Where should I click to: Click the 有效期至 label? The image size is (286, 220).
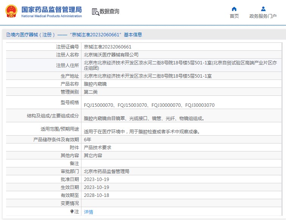[x=70, y=195]
